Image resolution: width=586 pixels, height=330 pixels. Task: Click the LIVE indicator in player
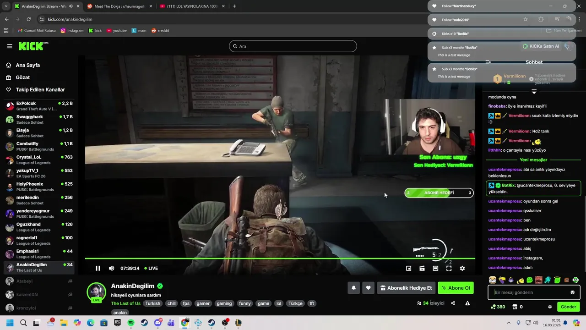(151, 268)
